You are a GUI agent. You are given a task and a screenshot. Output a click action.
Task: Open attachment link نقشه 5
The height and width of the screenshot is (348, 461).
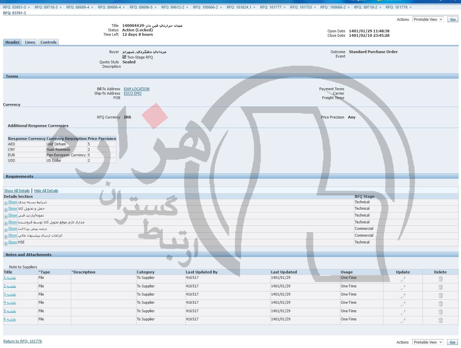[10, 311]
